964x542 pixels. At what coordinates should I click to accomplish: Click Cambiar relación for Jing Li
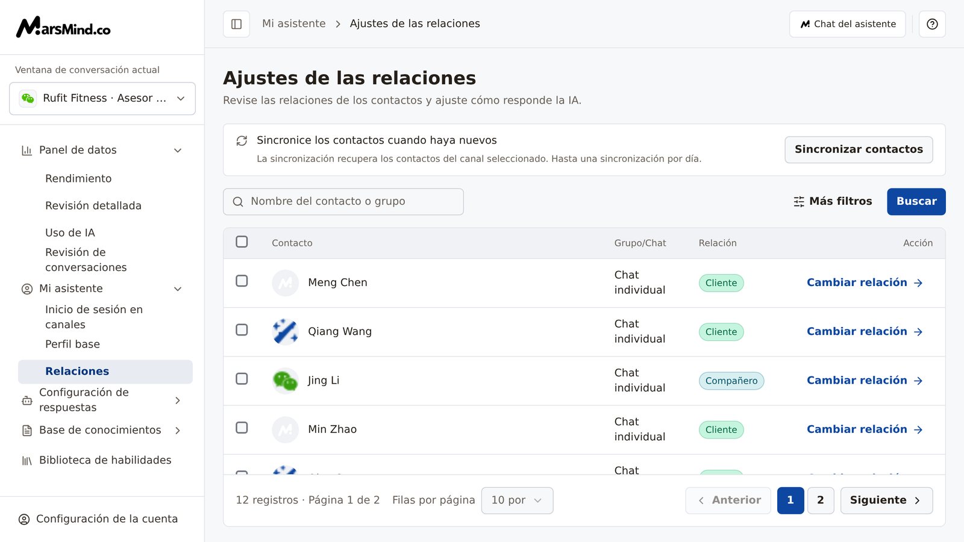(865, 381)
